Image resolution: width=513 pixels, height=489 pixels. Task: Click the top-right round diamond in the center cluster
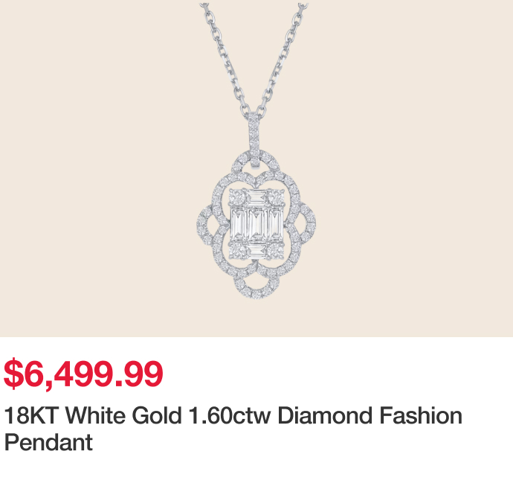click(x=274, y=197)
